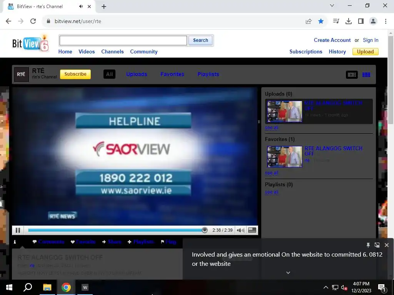Open Subscriptions link

click(306, 52)
